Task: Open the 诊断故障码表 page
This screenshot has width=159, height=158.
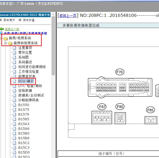Action: 29,100
